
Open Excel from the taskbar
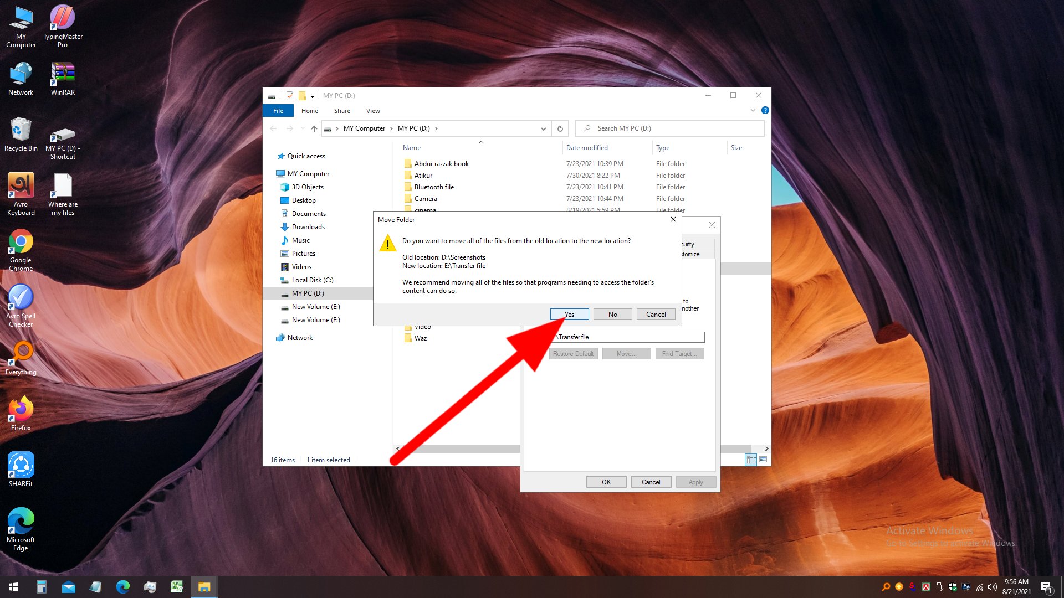(176, 586)
